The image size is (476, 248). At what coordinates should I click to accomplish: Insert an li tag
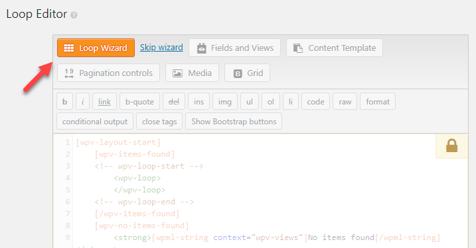pos(291,102)
